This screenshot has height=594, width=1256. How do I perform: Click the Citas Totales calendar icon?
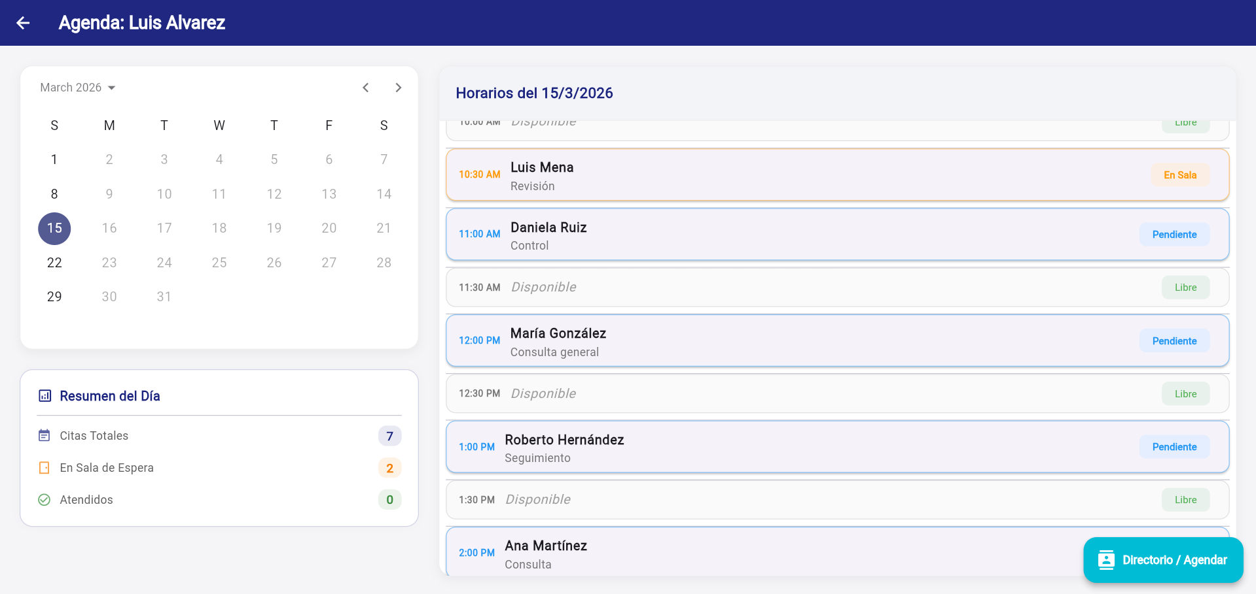point(43,435)
